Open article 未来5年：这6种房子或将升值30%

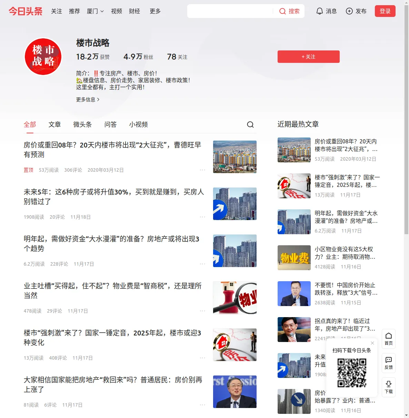[x=114, y=197]
